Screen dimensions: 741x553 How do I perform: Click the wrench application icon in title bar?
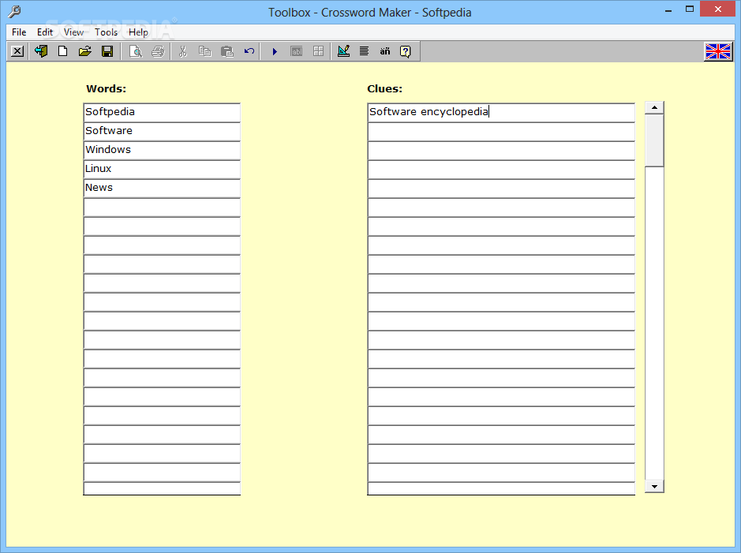(15, 11)
